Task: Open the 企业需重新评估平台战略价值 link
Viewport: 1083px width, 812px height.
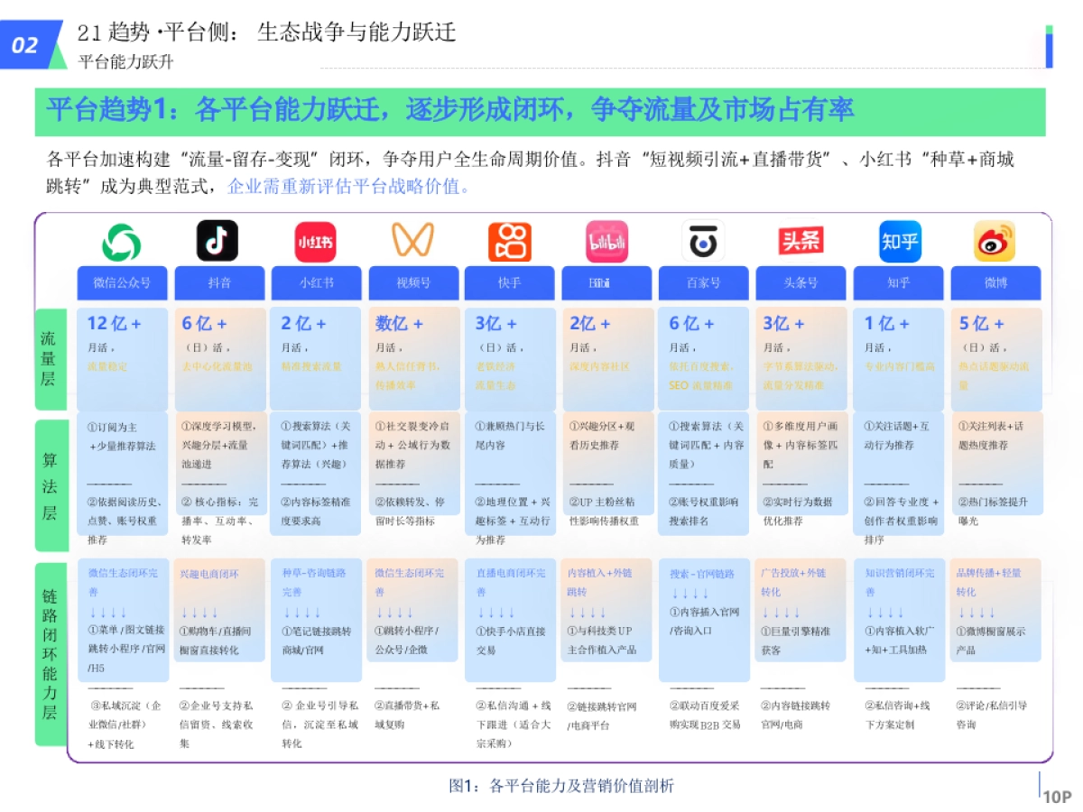Action: (343, 187)
